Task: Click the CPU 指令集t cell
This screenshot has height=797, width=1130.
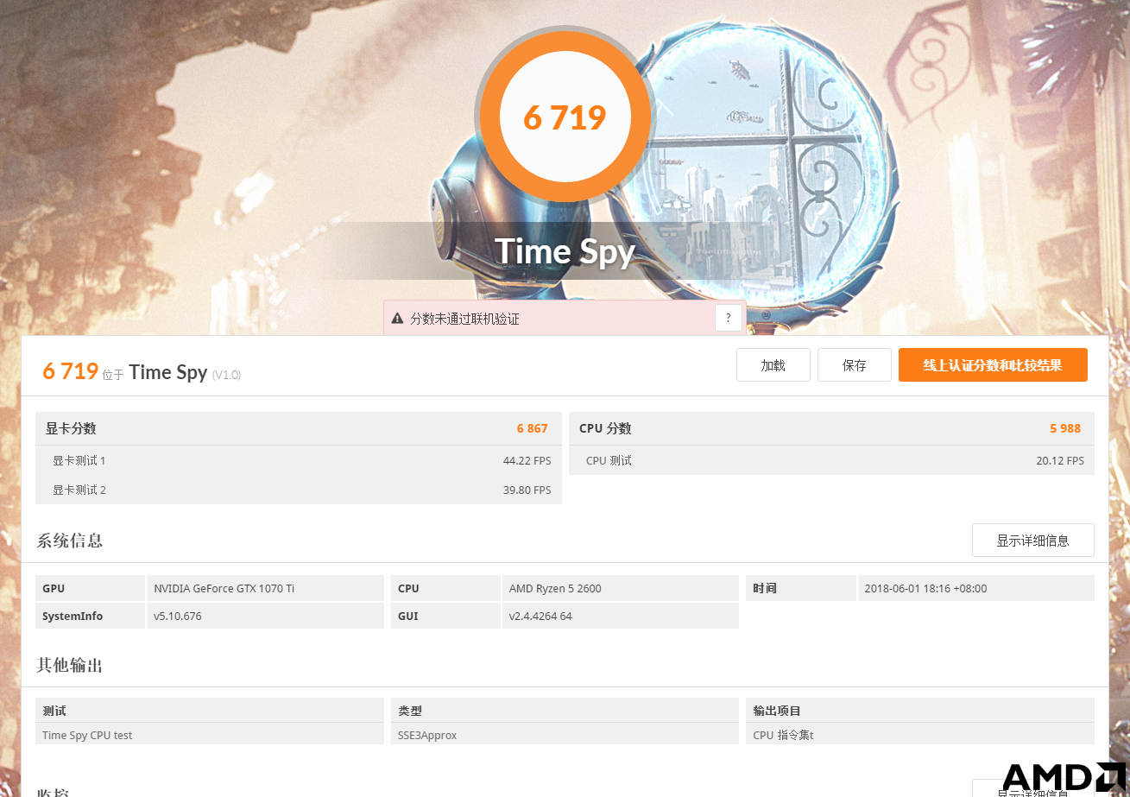Action: 920,735
